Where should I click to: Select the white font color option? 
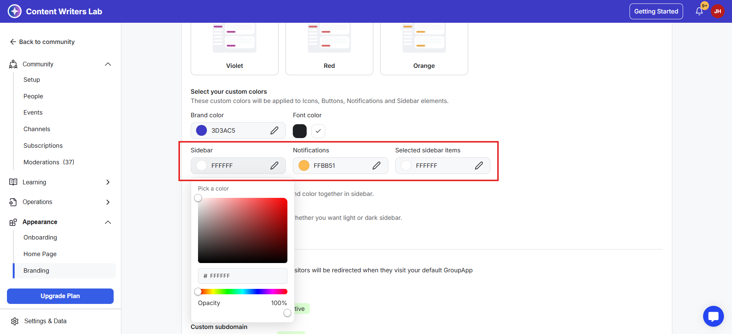318,131
